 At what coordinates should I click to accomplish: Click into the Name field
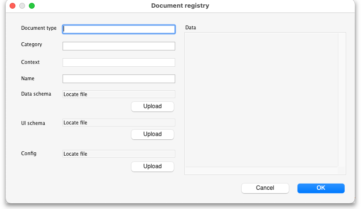119,79
